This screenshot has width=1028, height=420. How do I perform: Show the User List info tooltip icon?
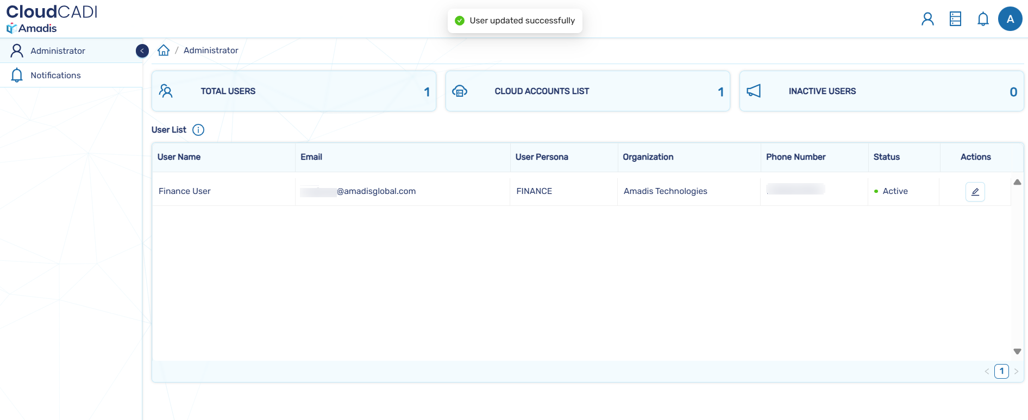tap(198, 130)
